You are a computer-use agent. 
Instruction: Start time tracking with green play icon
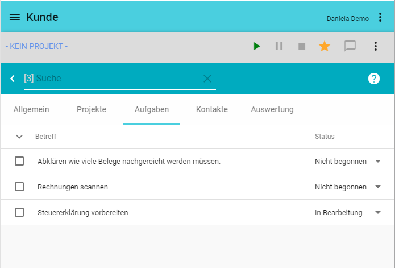coord(257,46)
